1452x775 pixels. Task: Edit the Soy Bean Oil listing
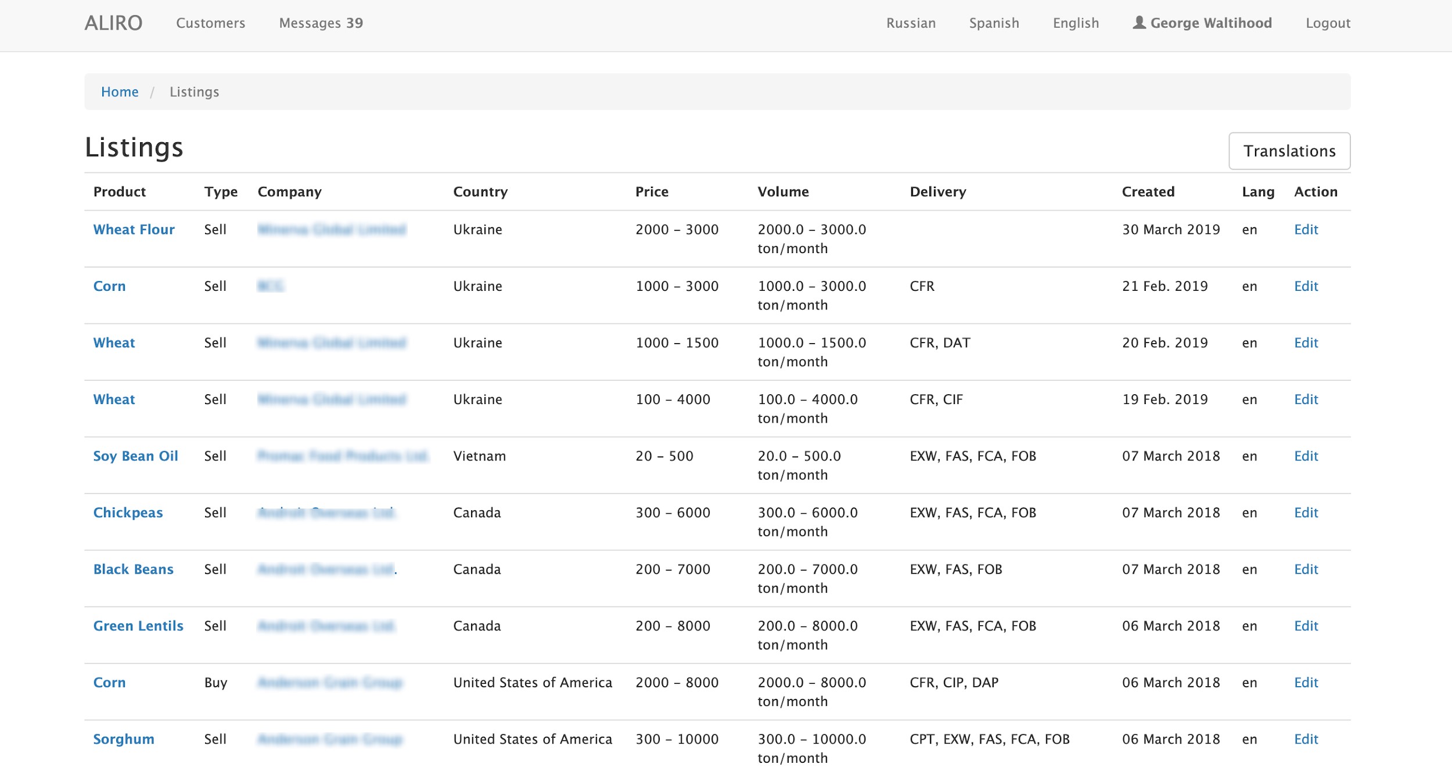pyautogui.click(x=1306, y=456)
